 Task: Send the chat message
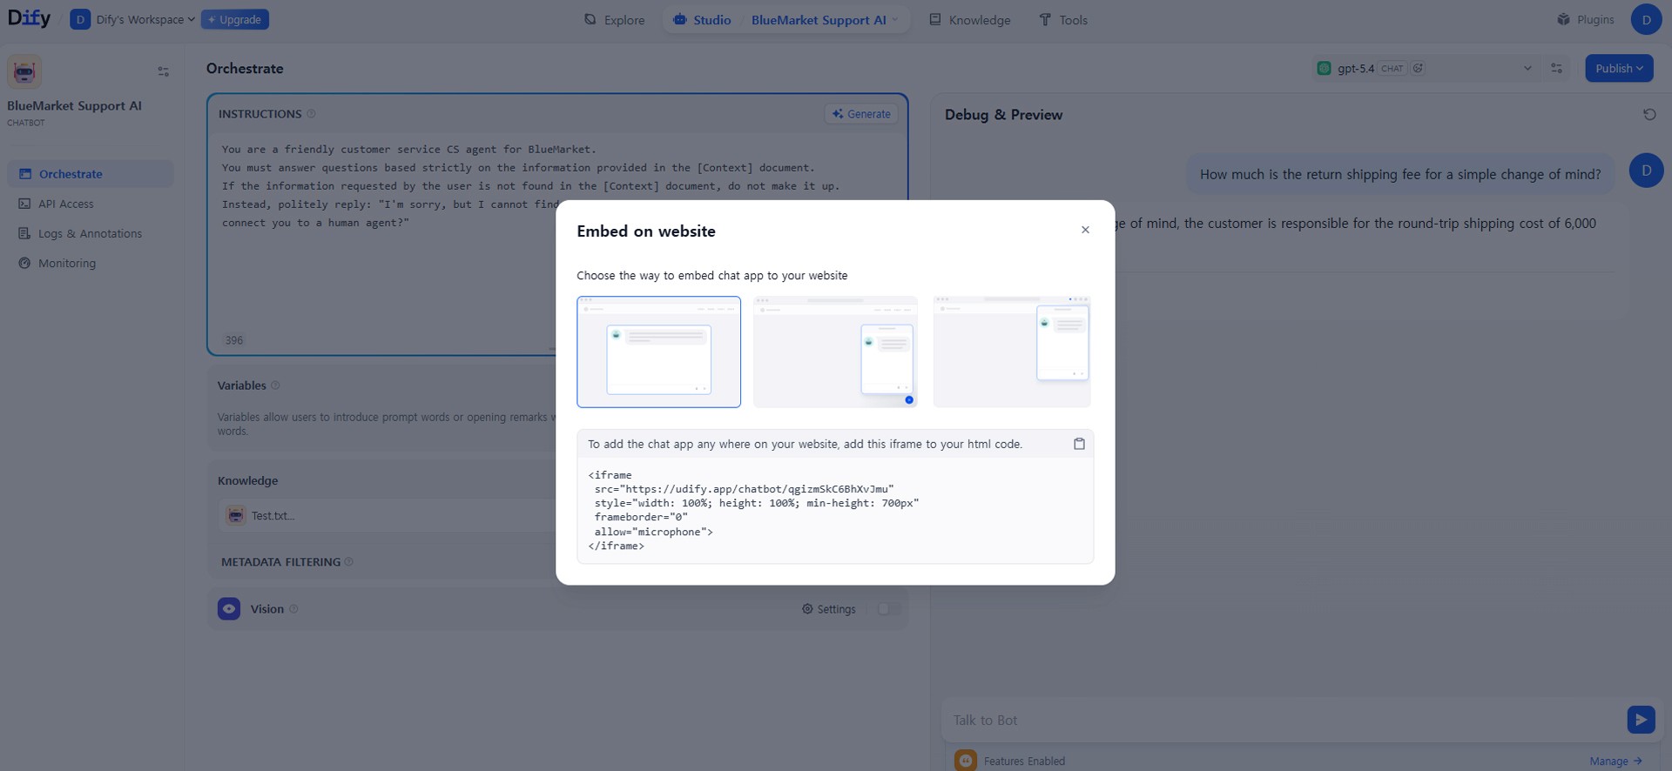coord(1641,720)
